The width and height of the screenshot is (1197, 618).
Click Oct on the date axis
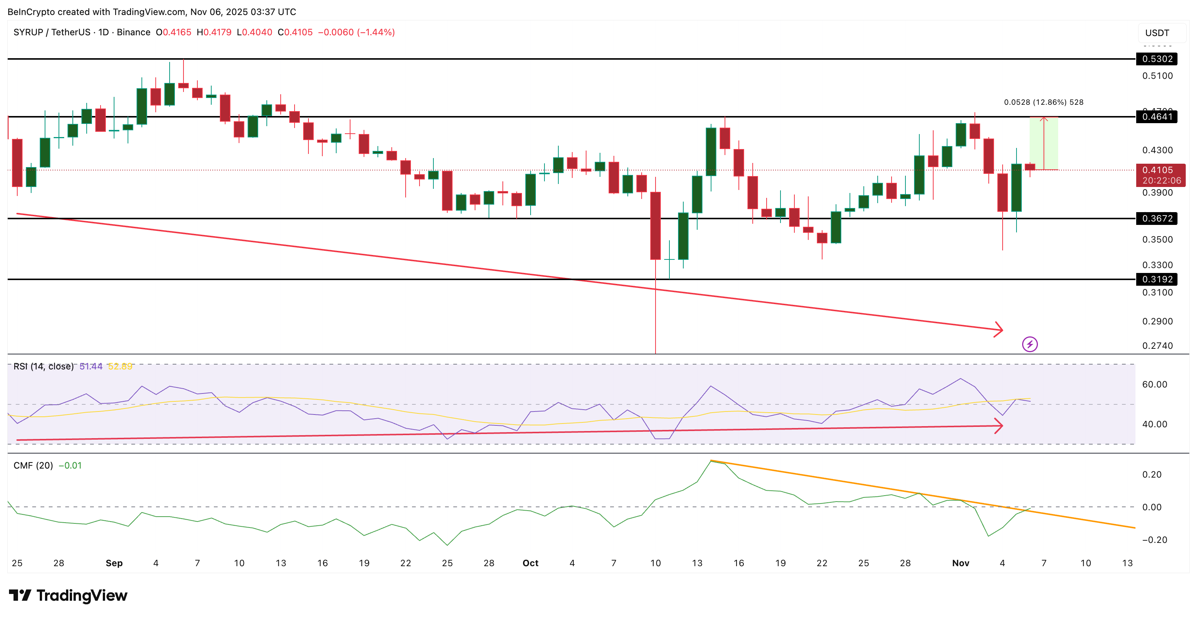pyautogui.click(x=530, y=563)
